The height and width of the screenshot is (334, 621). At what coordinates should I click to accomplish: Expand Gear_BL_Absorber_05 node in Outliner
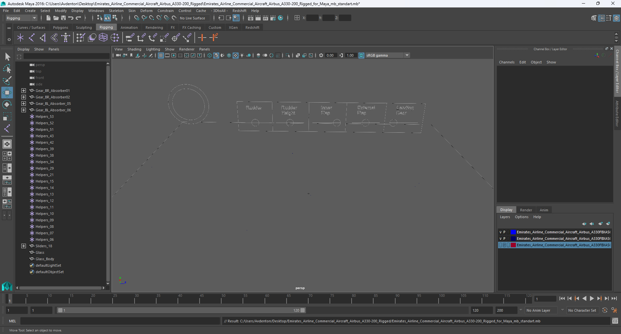[24, 104]
